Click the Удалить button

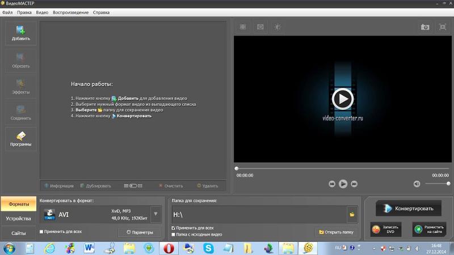[x=207, y=186]
